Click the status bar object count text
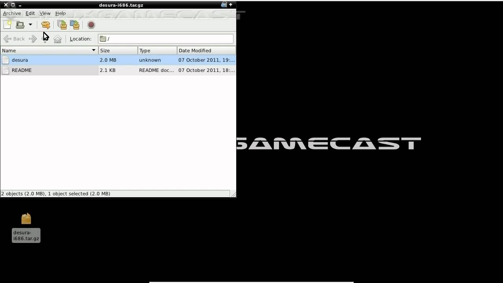 [x=56, y=193]
